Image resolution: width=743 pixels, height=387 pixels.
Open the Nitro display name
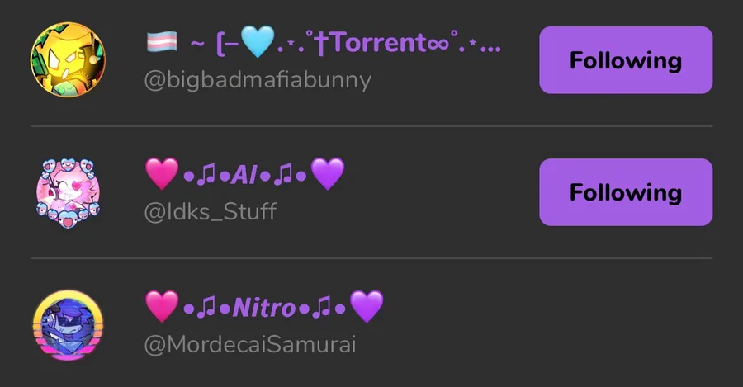coord(264,307)
